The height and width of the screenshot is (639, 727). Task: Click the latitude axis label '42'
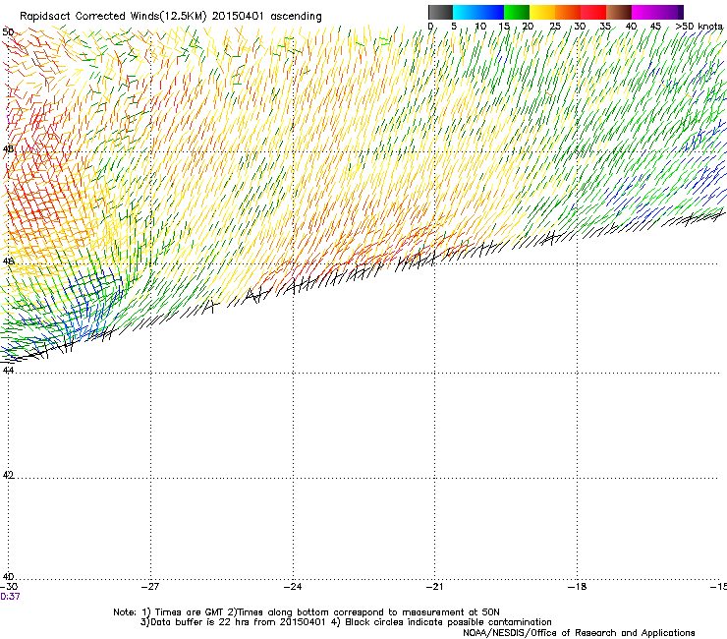pyautogui.click(x=8, y=475)
